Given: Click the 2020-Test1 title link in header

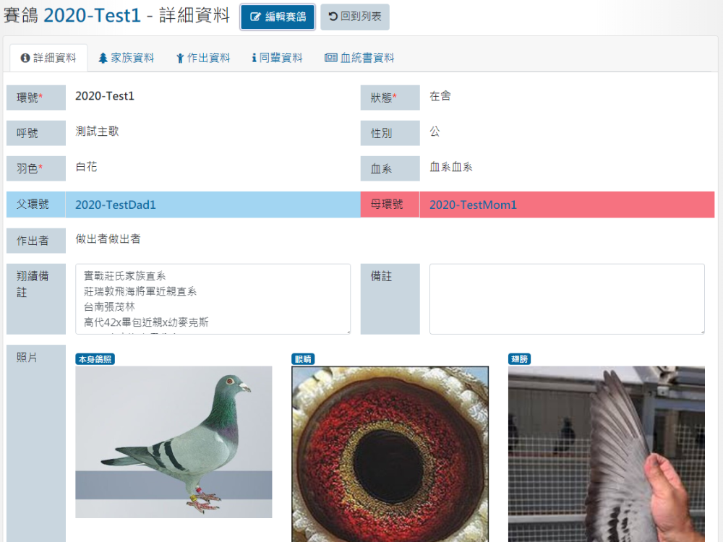Looking at the screenshot, I should (x=92, y=15).
